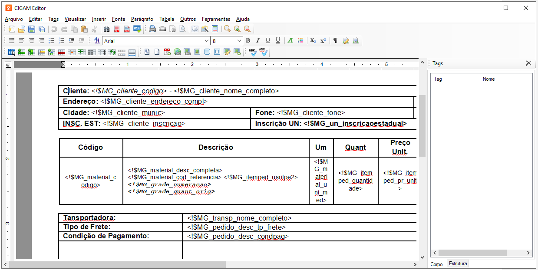Open the Ajuda menu
538x270 pixels.
(243, 19)
